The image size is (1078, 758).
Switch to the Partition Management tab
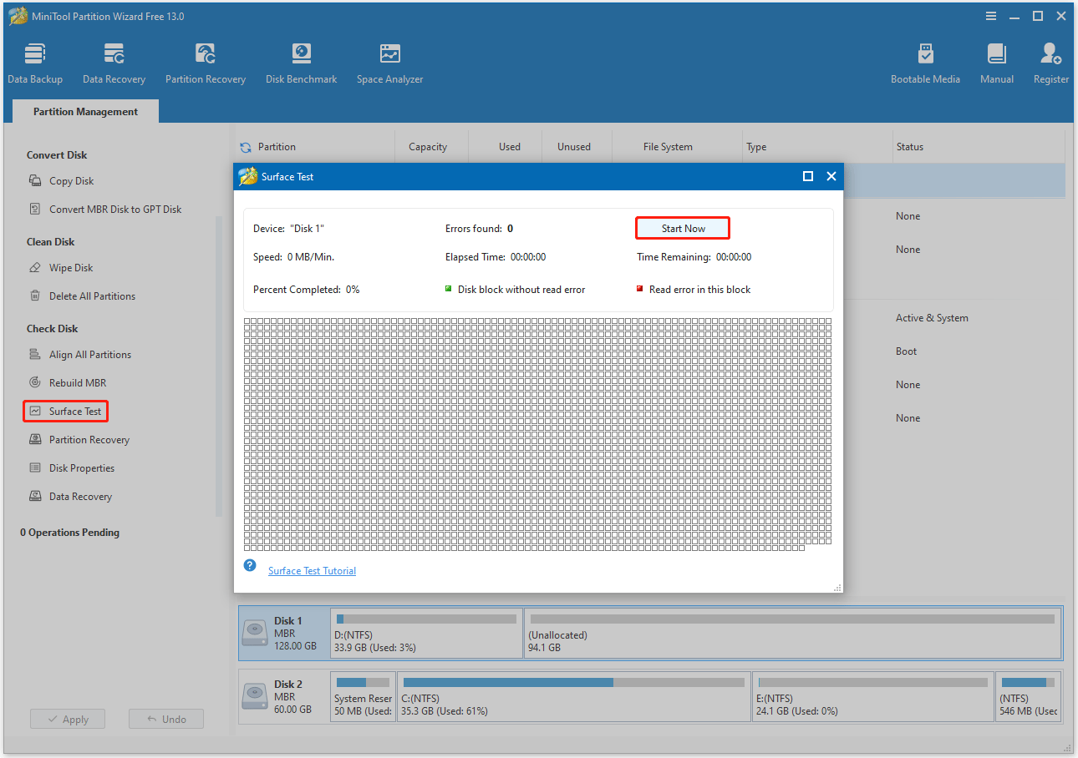[84, 111]
